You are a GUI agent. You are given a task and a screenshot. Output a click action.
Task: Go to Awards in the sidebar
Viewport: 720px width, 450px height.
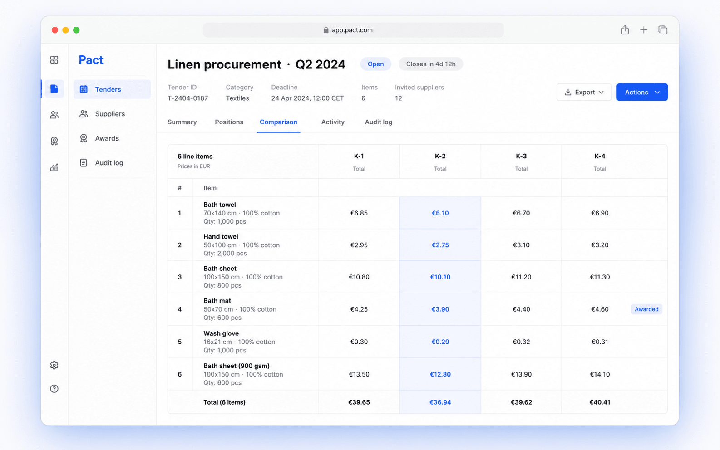[x=112, y=138]
